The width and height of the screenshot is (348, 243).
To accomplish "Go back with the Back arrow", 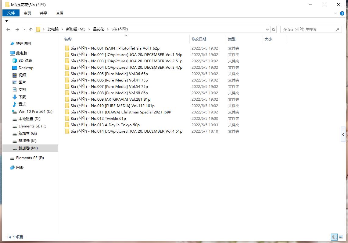I will pos(9,30).
